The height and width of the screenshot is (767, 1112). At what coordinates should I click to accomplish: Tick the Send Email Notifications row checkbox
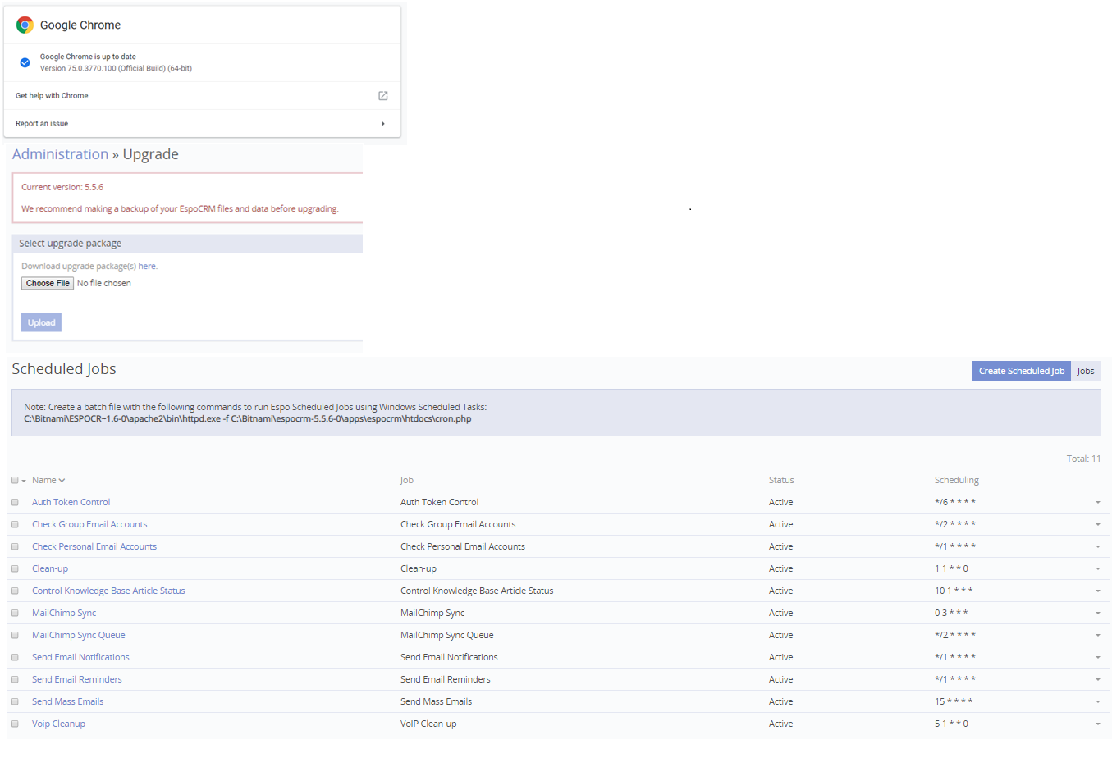tap(15, 657)
